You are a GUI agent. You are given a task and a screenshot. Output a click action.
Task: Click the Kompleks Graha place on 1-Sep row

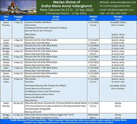pos(118,22)
